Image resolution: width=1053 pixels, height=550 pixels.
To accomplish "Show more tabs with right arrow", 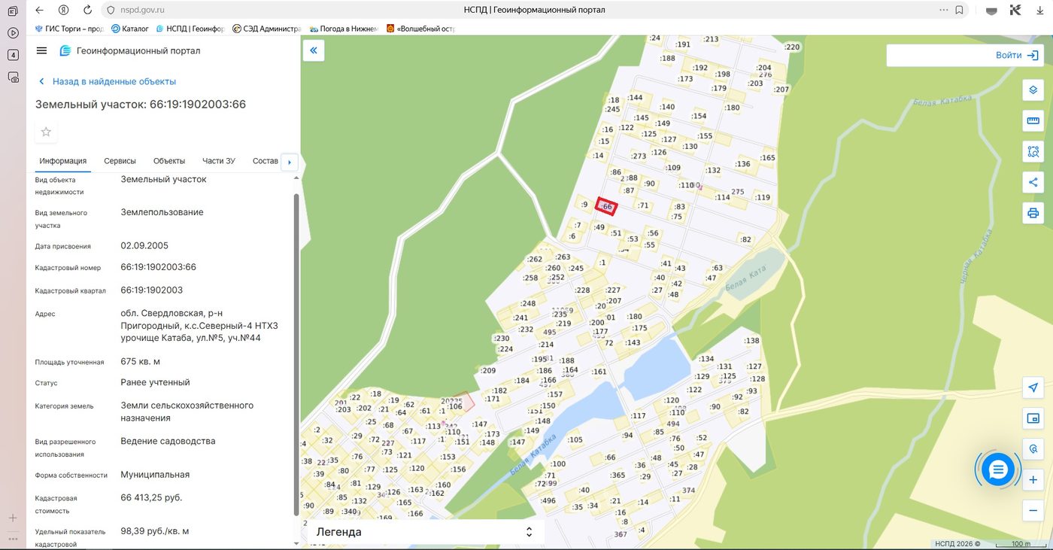I will 290,162.
